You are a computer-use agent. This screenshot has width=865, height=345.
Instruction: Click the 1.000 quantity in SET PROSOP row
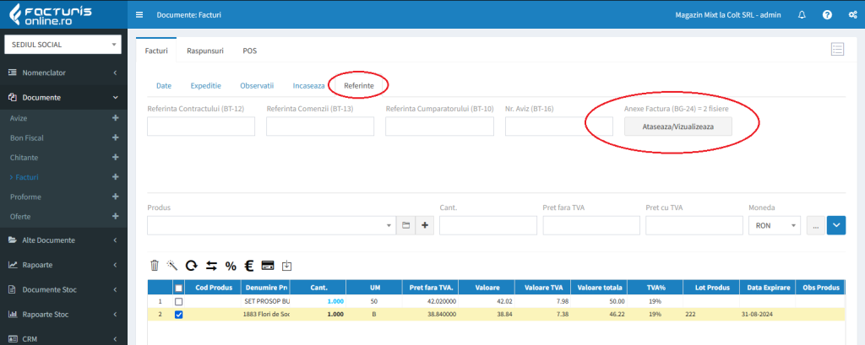(x=335, y=302)
